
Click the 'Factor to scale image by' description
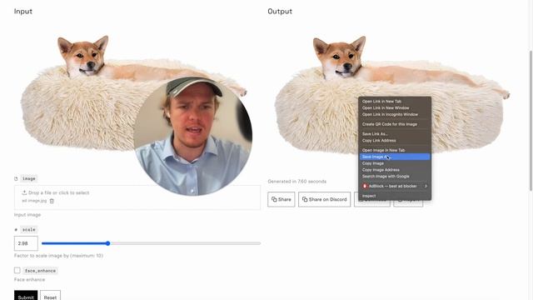[58, 256]
